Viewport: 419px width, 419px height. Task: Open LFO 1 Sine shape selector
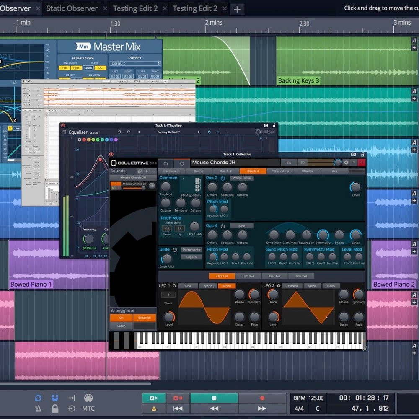pyautogui.click(x=188, y=286)
